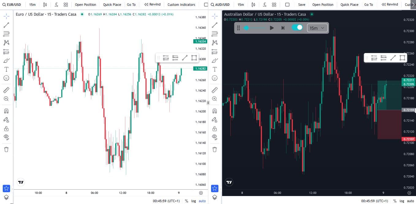Select the text tool in left chart toolbar
This screenshot has width=416, height=204.
(6, 69)
